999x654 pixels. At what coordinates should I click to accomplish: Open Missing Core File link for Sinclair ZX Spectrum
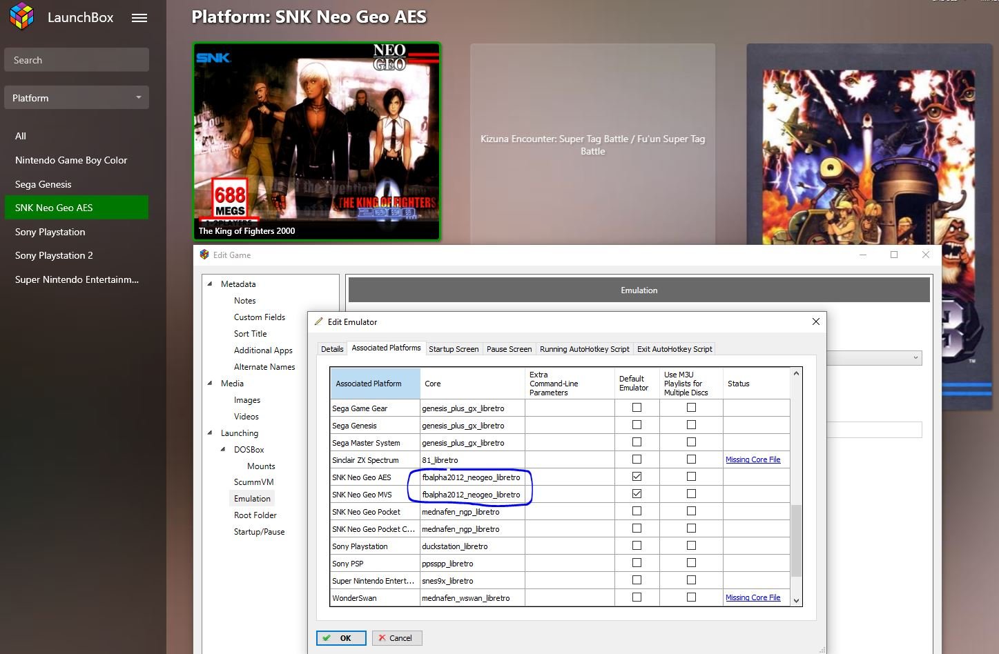(753, 459)
